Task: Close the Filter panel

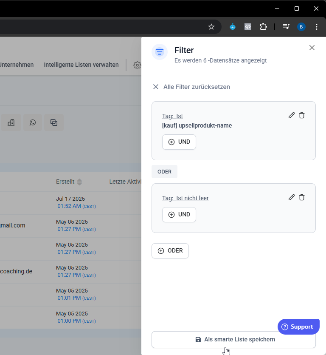Action: [312, 48]
